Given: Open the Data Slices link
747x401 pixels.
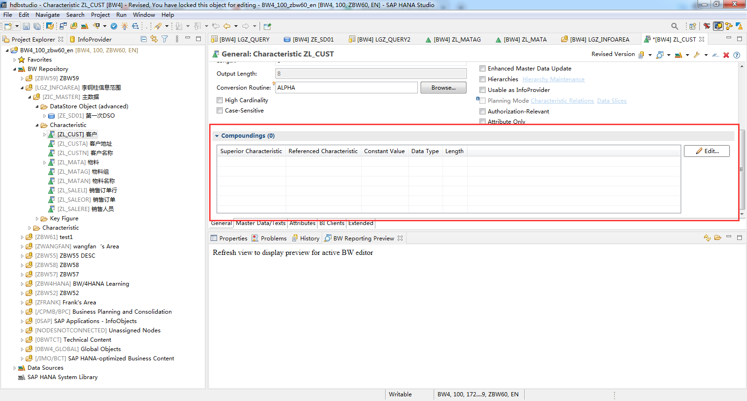Looking at the screenshot, I should [612, 101].
